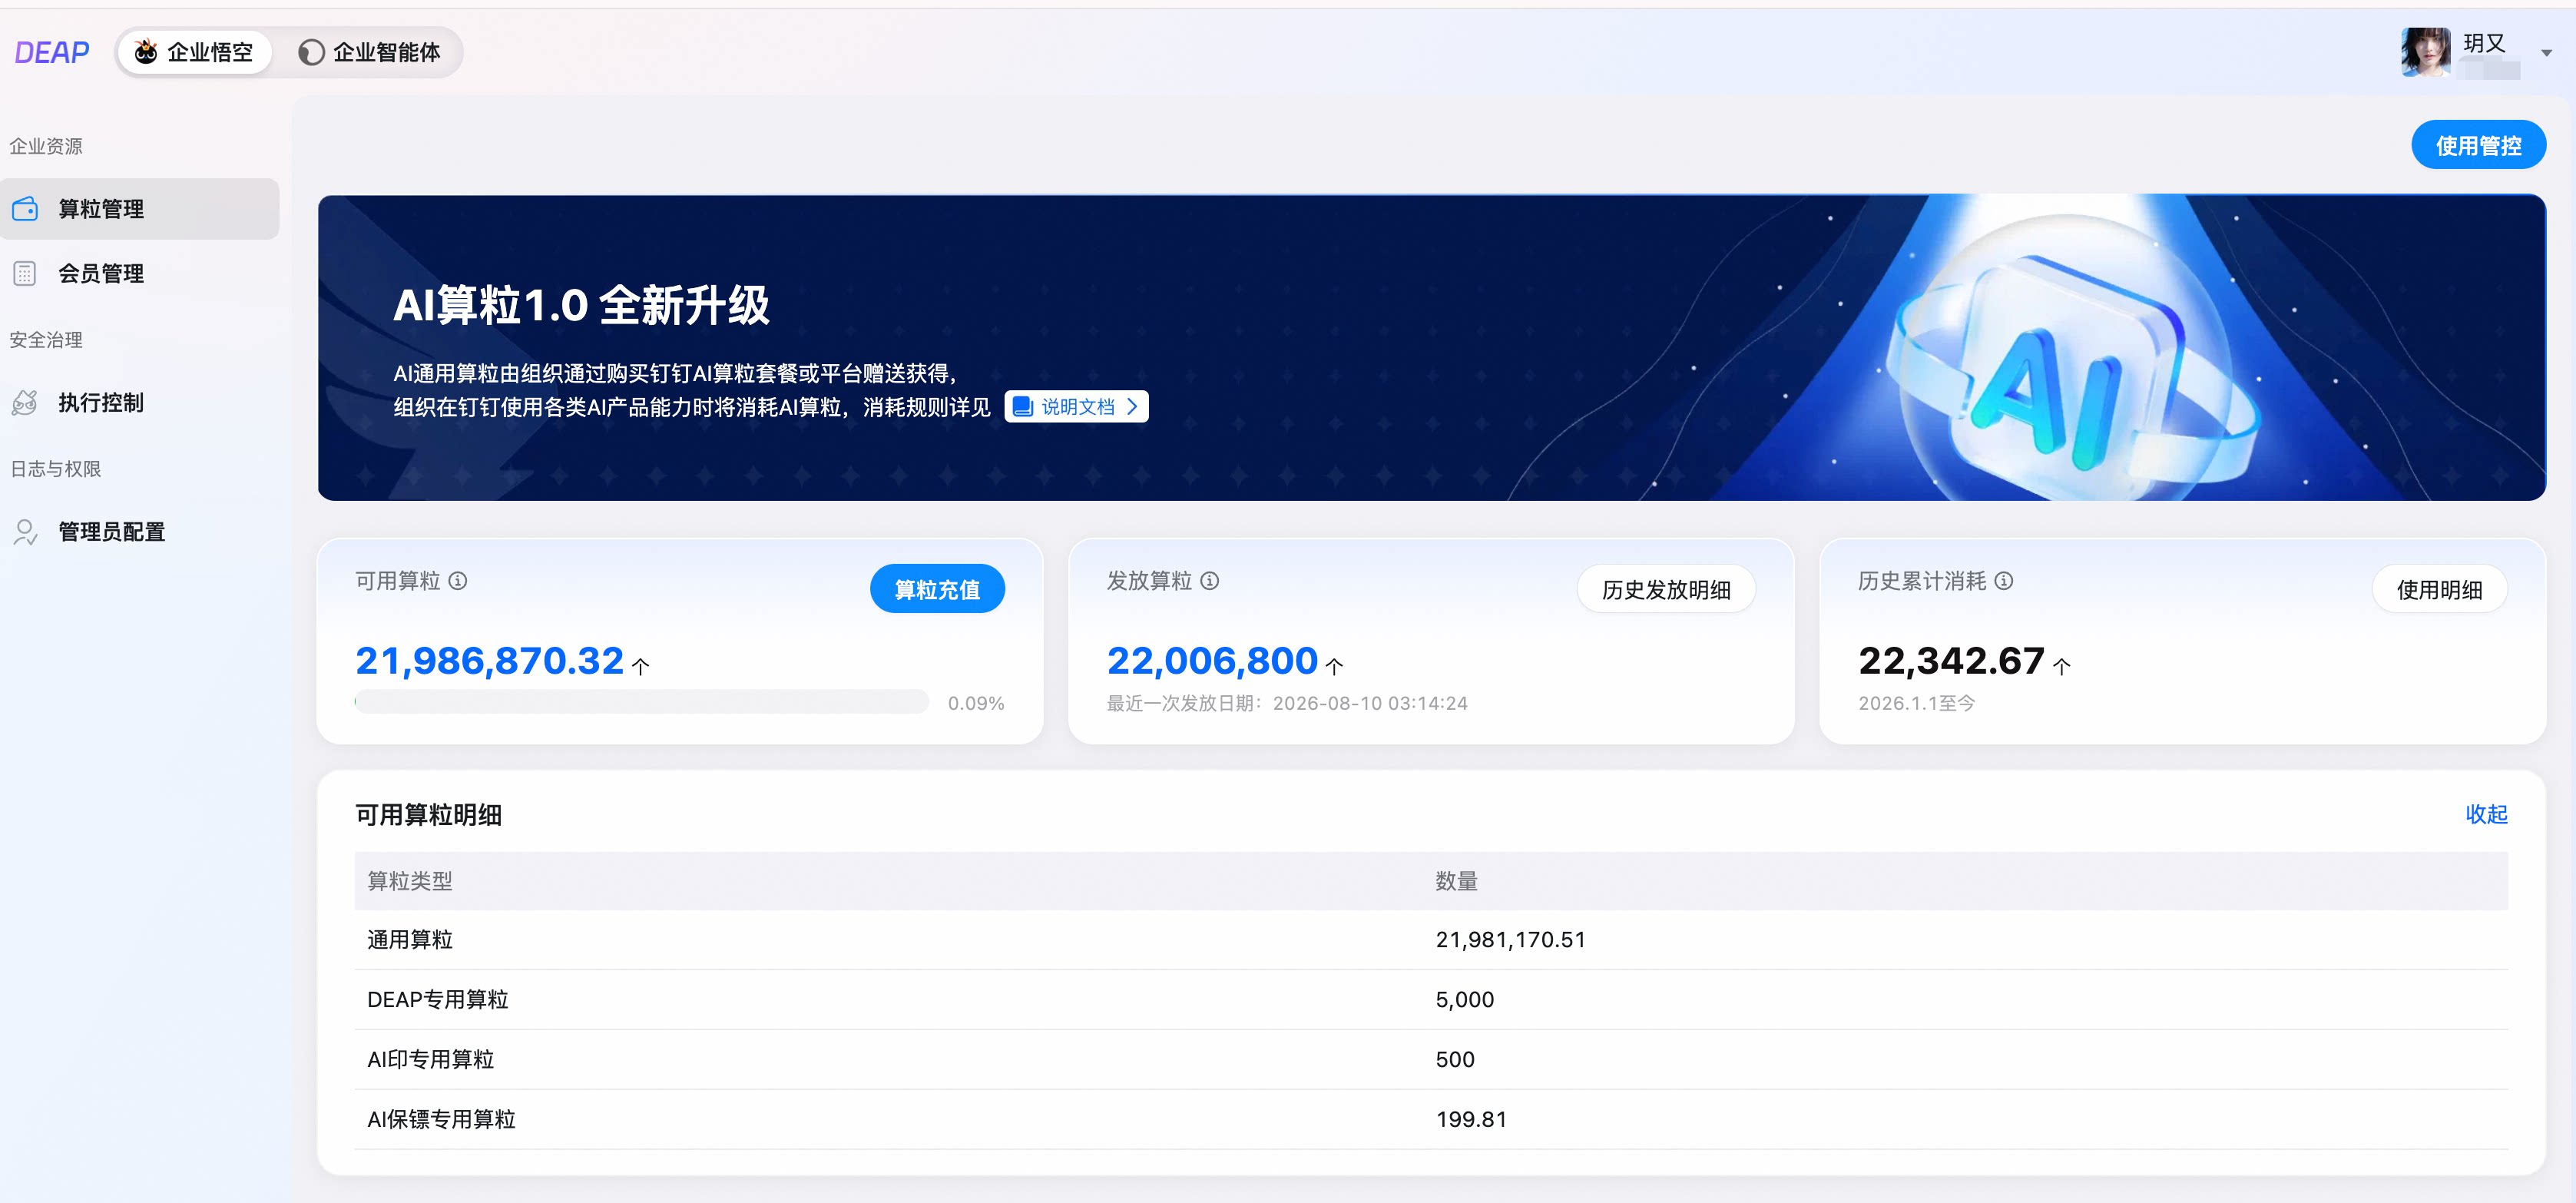Click the value 199.81

[1471, 1119]
